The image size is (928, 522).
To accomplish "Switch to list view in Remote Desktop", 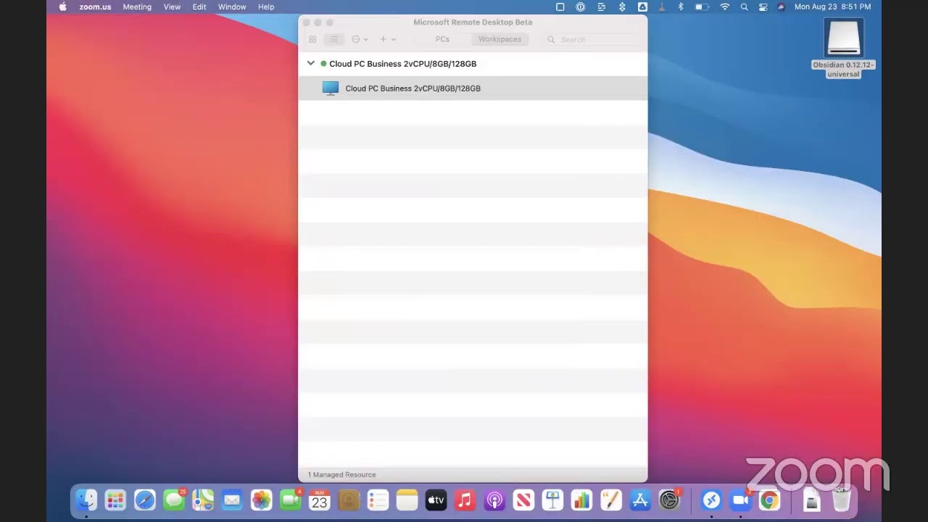I will pos(333,39).
